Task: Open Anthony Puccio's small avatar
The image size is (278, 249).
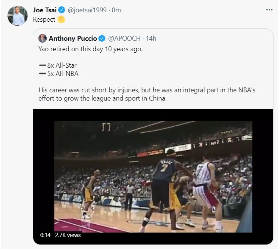Action: point(43,38)
